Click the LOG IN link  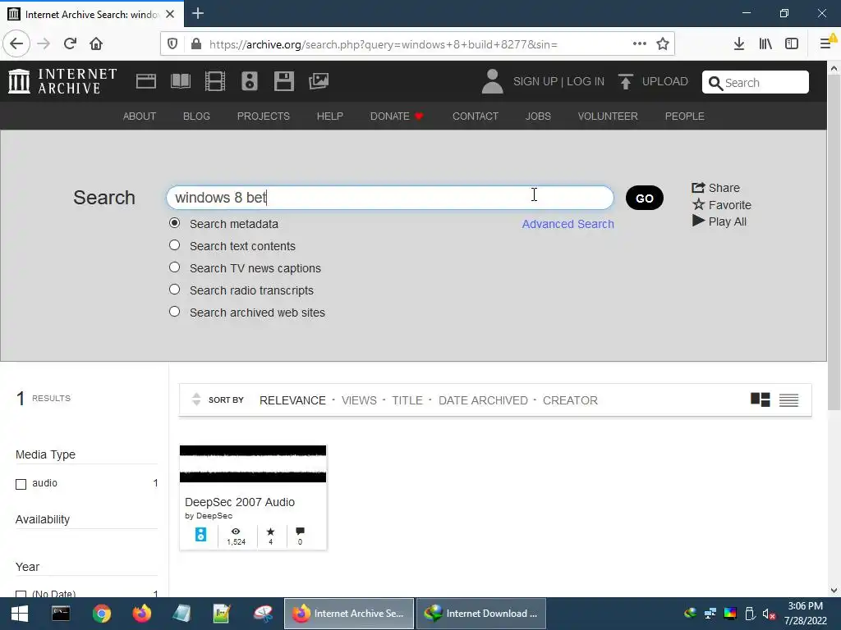click(586, 81)
